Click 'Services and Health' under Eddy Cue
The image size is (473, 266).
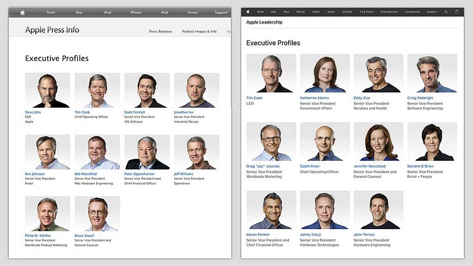tap(370, 108)
